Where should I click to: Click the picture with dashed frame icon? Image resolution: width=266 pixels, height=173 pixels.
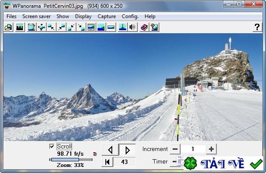pyautogui.click(x=32, y=27)
